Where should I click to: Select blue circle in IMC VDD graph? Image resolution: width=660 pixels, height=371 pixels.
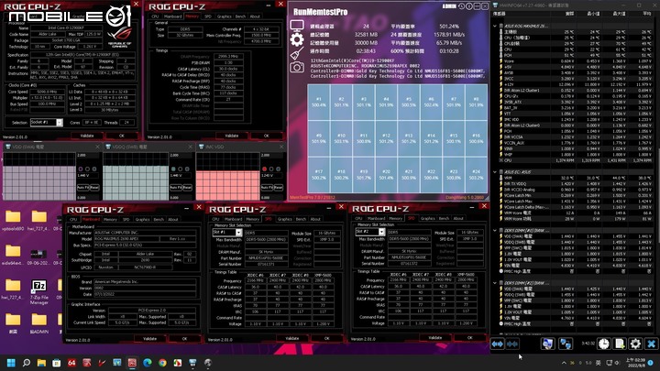pyautogui.click(x=279, y=169)
